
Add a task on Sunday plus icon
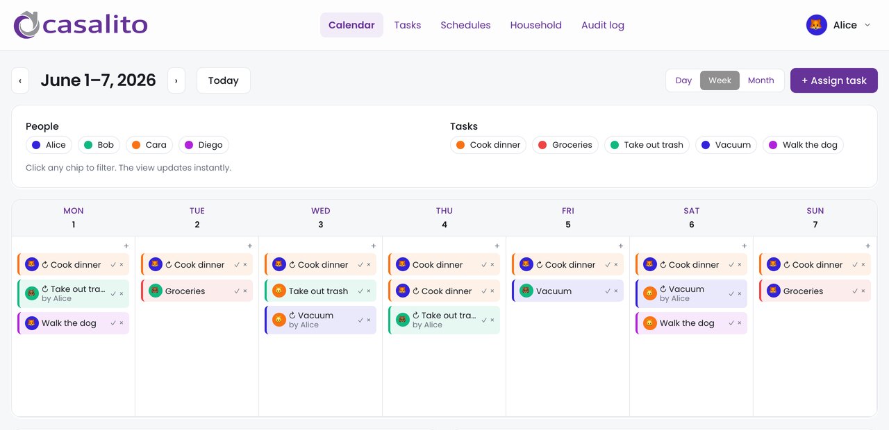tap(868, 246)
